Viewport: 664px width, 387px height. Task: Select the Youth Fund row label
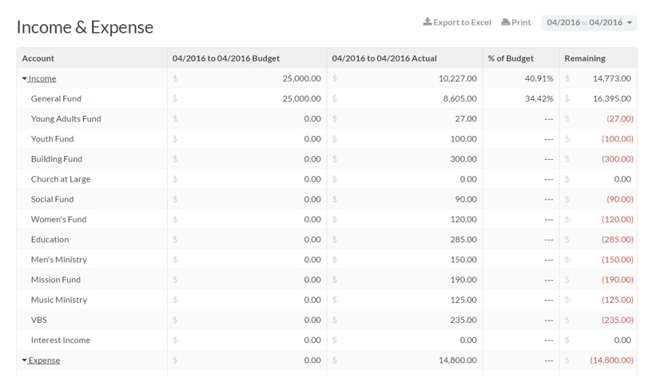pos(52,139)
